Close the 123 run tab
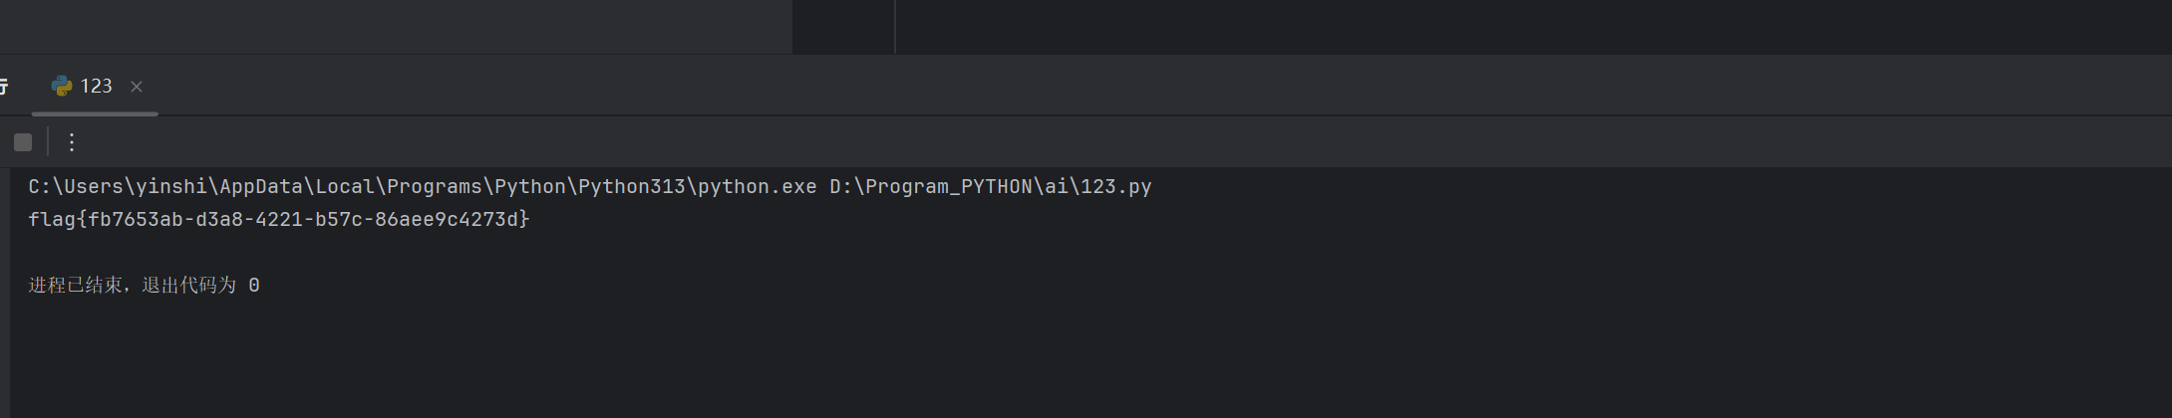Image resolution: width=2172 pixels, height=418 pixels. [137, 87]
